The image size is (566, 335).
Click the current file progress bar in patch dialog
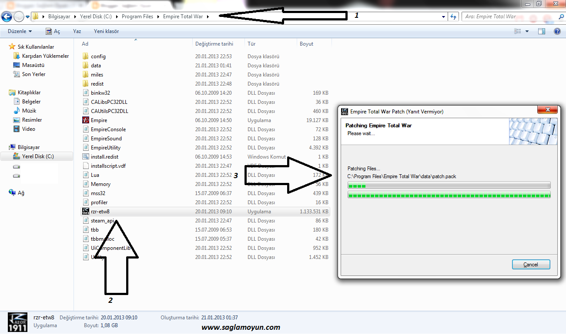[x=449, y=186]
